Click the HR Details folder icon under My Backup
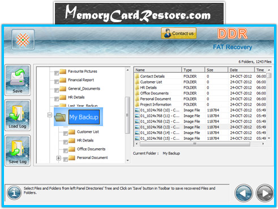The image size is (278, 209). (72, 140)
